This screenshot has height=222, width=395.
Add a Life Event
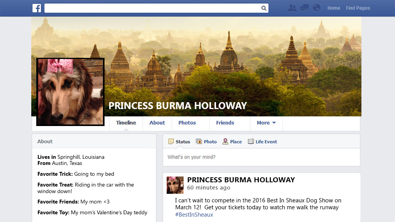point(262,141)
